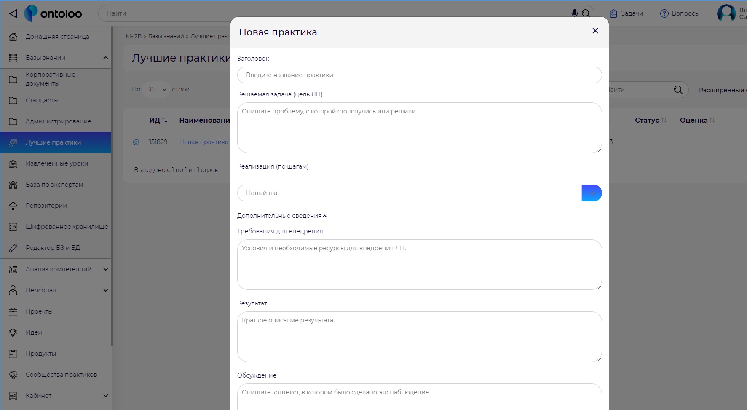Click the ID cell 151829
This screenshot has width=747, height=410.
pyautogui.click(x=158, y=142)
